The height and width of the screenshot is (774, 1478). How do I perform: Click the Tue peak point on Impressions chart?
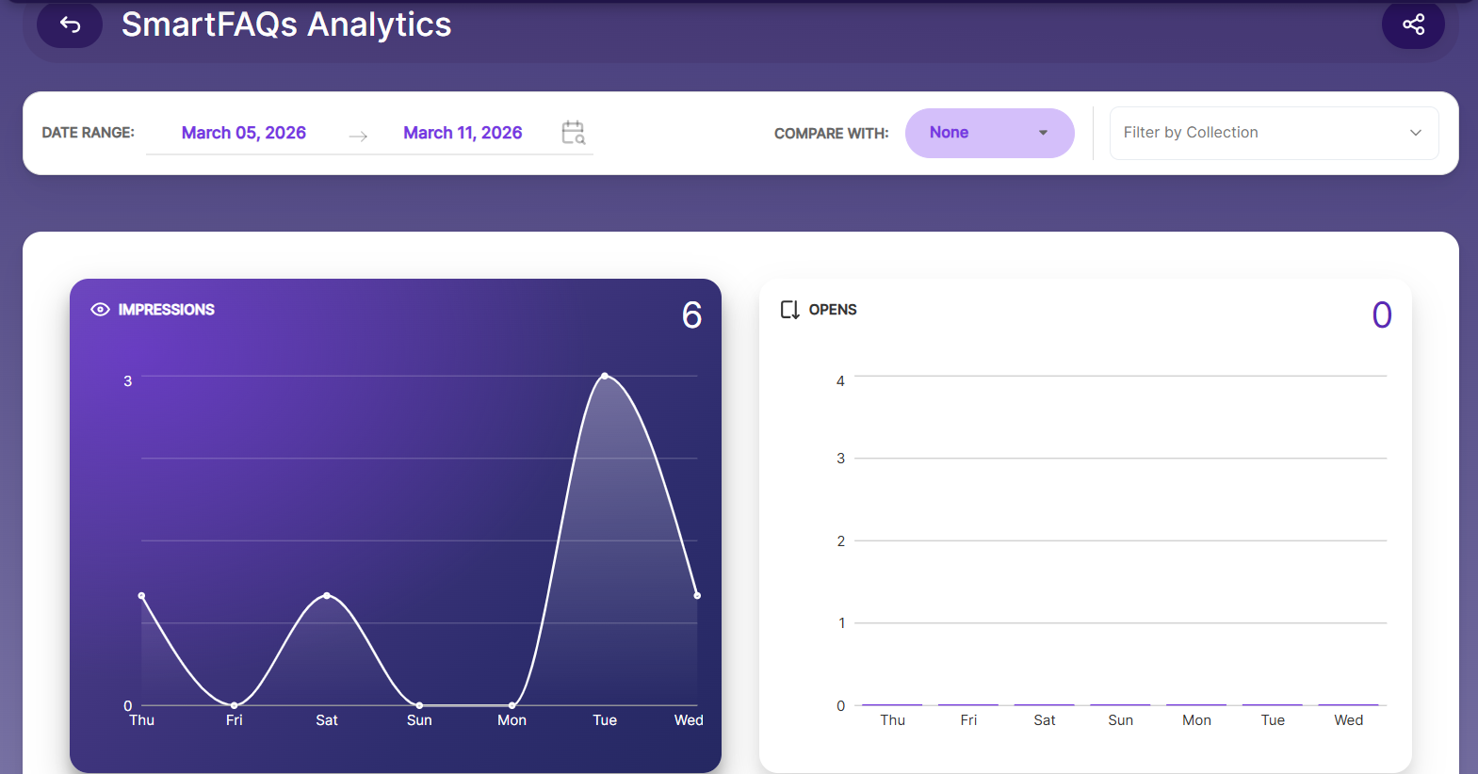coord(605,376)
